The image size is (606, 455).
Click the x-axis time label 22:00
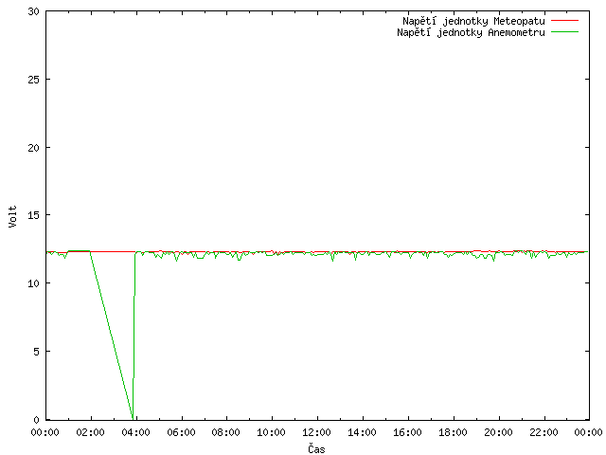[x=544, y=432]
